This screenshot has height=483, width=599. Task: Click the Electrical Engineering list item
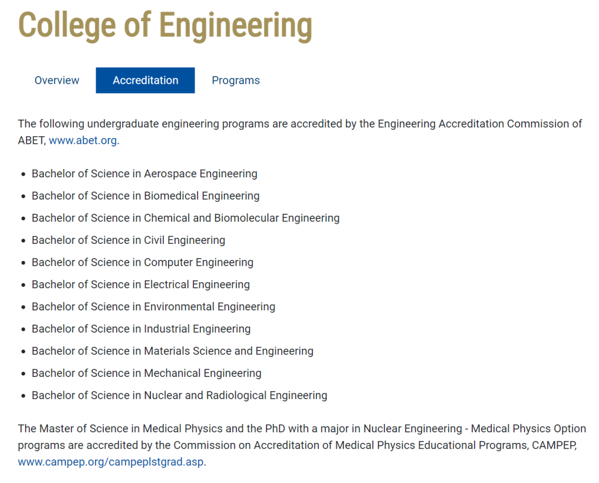[x=141, y=284]
